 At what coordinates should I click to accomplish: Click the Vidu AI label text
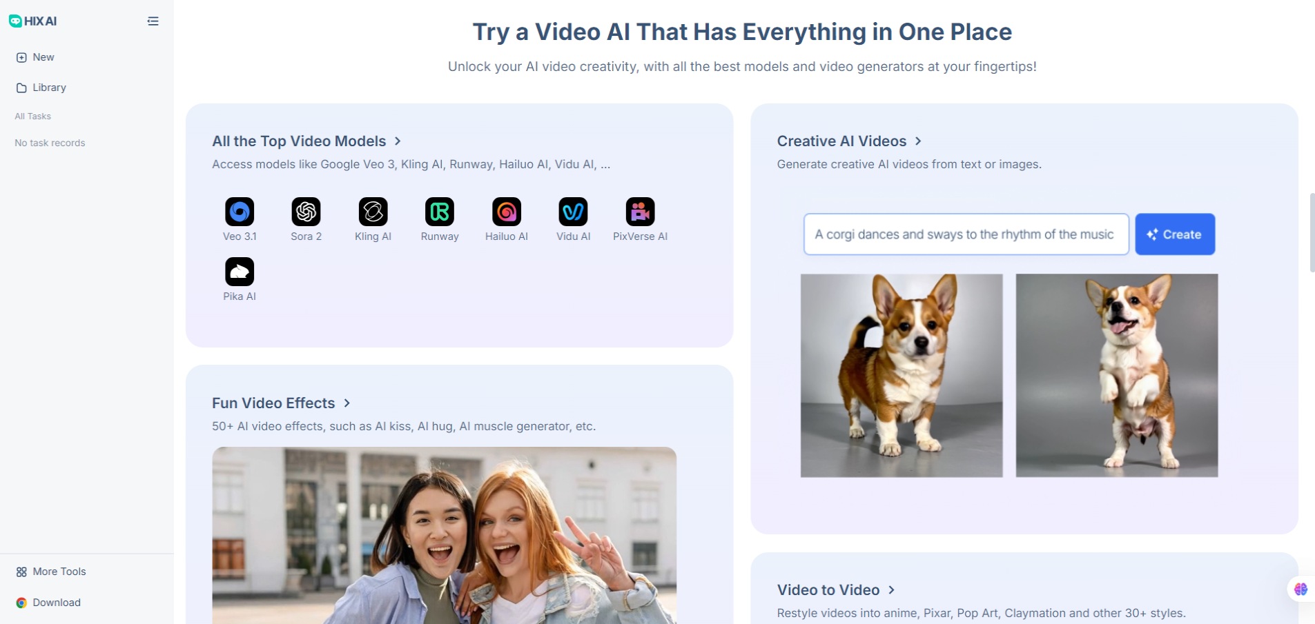(x=573, y=236)
